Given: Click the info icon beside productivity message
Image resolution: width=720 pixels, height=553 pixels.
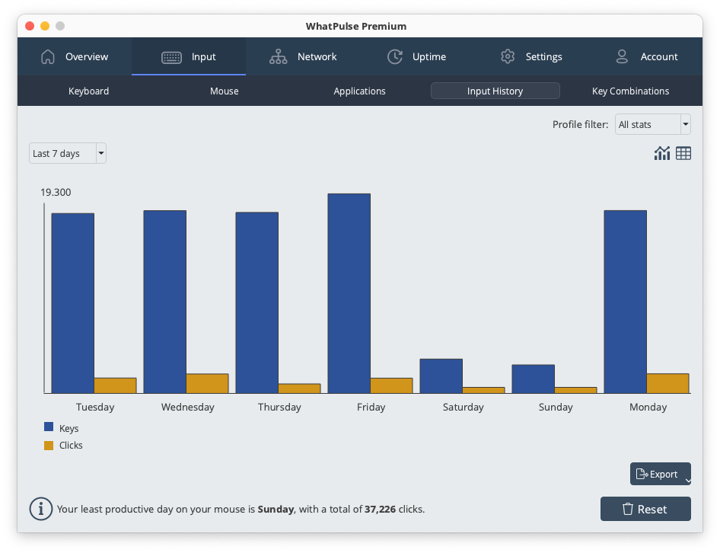Looking at the screenshot, I should (x=40, y=509).
